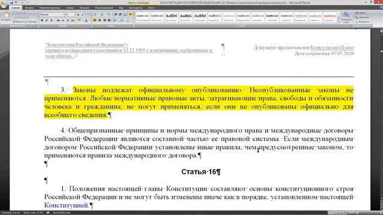
Task: Clear formatting using the eraser icon
Action: point(88,14)
